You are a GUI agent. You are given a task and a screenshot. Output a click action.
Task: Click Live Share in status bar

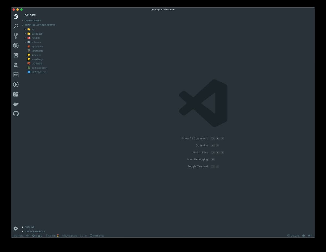70,236
